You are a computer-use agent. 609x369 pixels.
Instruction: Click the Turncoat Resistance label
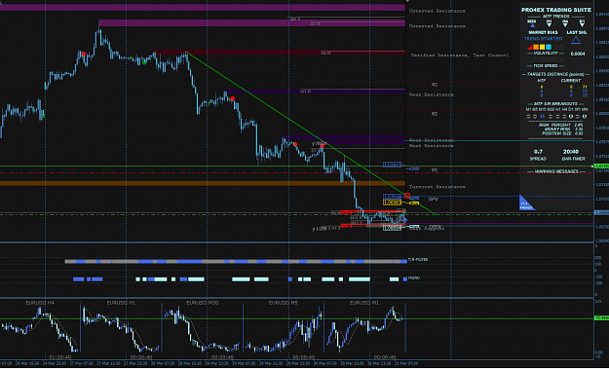(x=437, y=187)
